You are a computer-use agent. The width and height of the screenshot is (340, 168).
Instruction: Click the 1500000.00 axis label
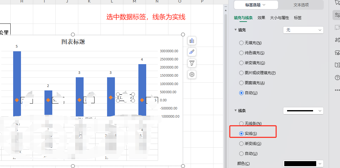169,75
